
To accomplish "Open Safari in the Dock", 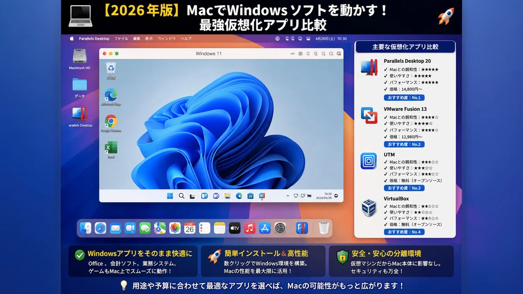I will [x=101, y=228].
